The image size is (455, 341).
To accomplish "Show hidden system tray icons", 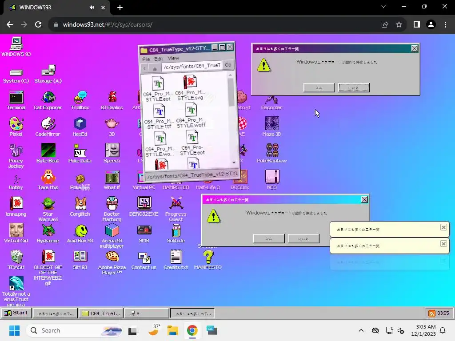I will coord(361,330).
